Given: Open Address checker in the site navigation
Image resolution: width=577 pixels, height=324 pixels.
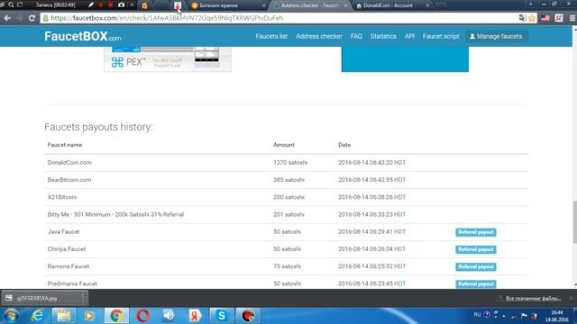Looking at the screenshot, I should (319, 36).
